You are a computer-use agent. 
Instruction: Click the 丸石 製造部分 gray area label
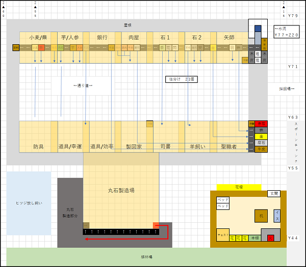coord(70,213)
